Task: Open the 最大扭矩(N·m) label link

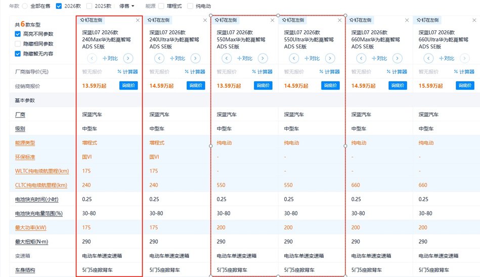Action: (31, 242)
